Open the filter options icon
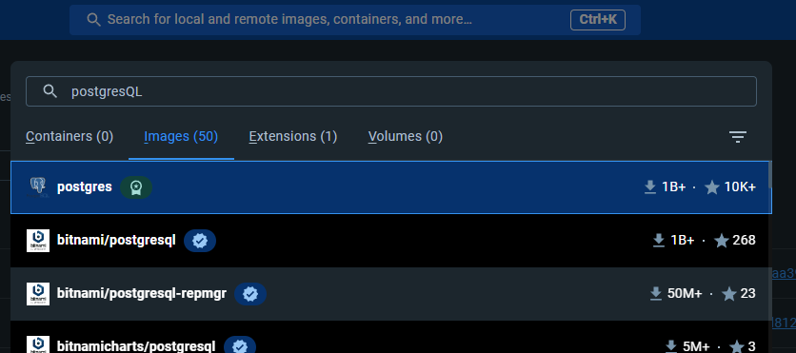The width and height of the screenshot is (796, 353). point(738,136)
